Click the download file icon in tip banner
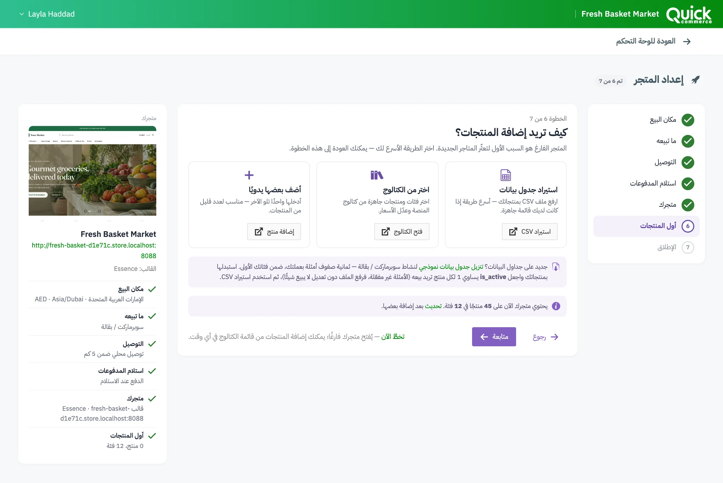Viewport: 723px width, 483px height. tap(556, 267)
